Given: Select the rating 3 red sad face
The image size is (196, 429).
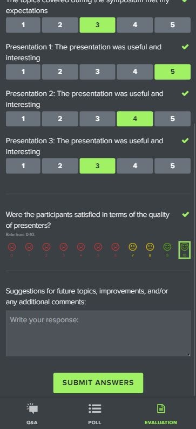Looking at the screenshot, I should [63, 250].
